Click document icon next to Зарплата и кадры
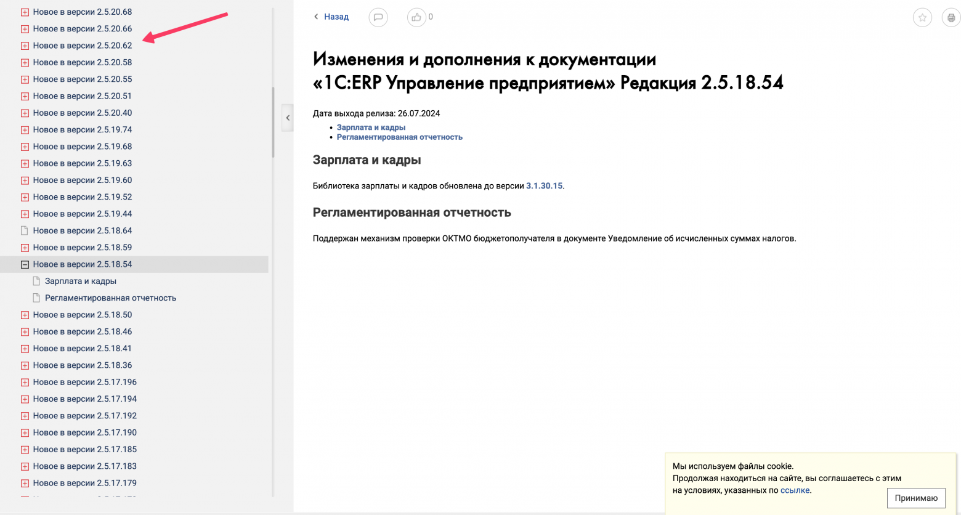The height and width of the screenshot is (515, 961). (x=36, y=281)
